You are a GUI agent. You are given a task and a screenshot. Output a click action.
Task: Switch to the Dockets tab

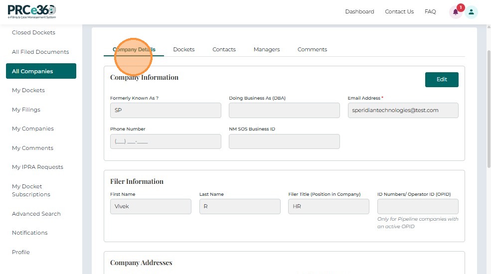coord(183,49)
